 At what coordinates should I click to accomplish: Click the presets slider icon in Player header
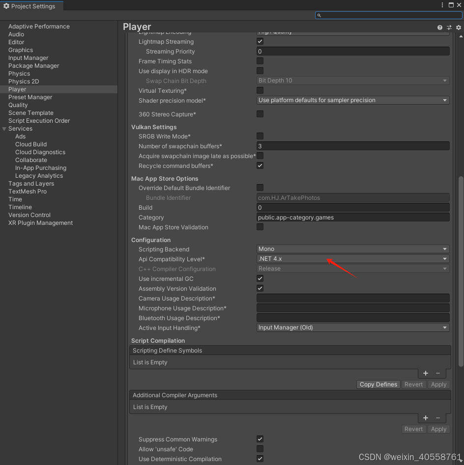pos(449,27)
